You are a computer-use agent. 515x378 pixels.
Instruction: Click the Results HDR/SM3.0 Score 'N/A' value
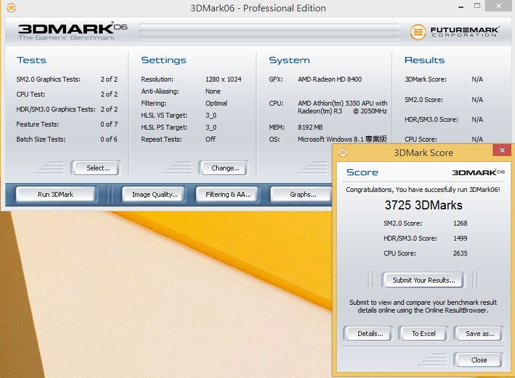click(477, 119)
